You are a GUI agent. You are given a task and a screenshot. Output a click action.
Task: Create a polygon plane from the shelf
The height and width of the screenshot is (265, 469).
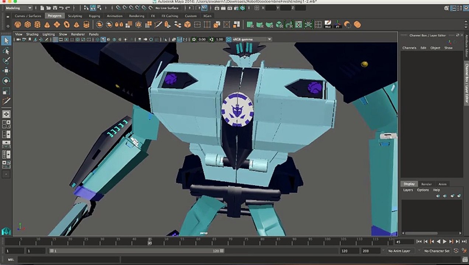click(x=57, y=25)
